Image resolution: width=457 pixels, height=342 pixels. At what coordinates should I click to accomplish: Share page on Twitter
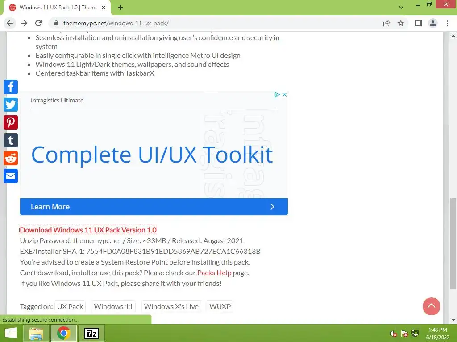(11, 105)
